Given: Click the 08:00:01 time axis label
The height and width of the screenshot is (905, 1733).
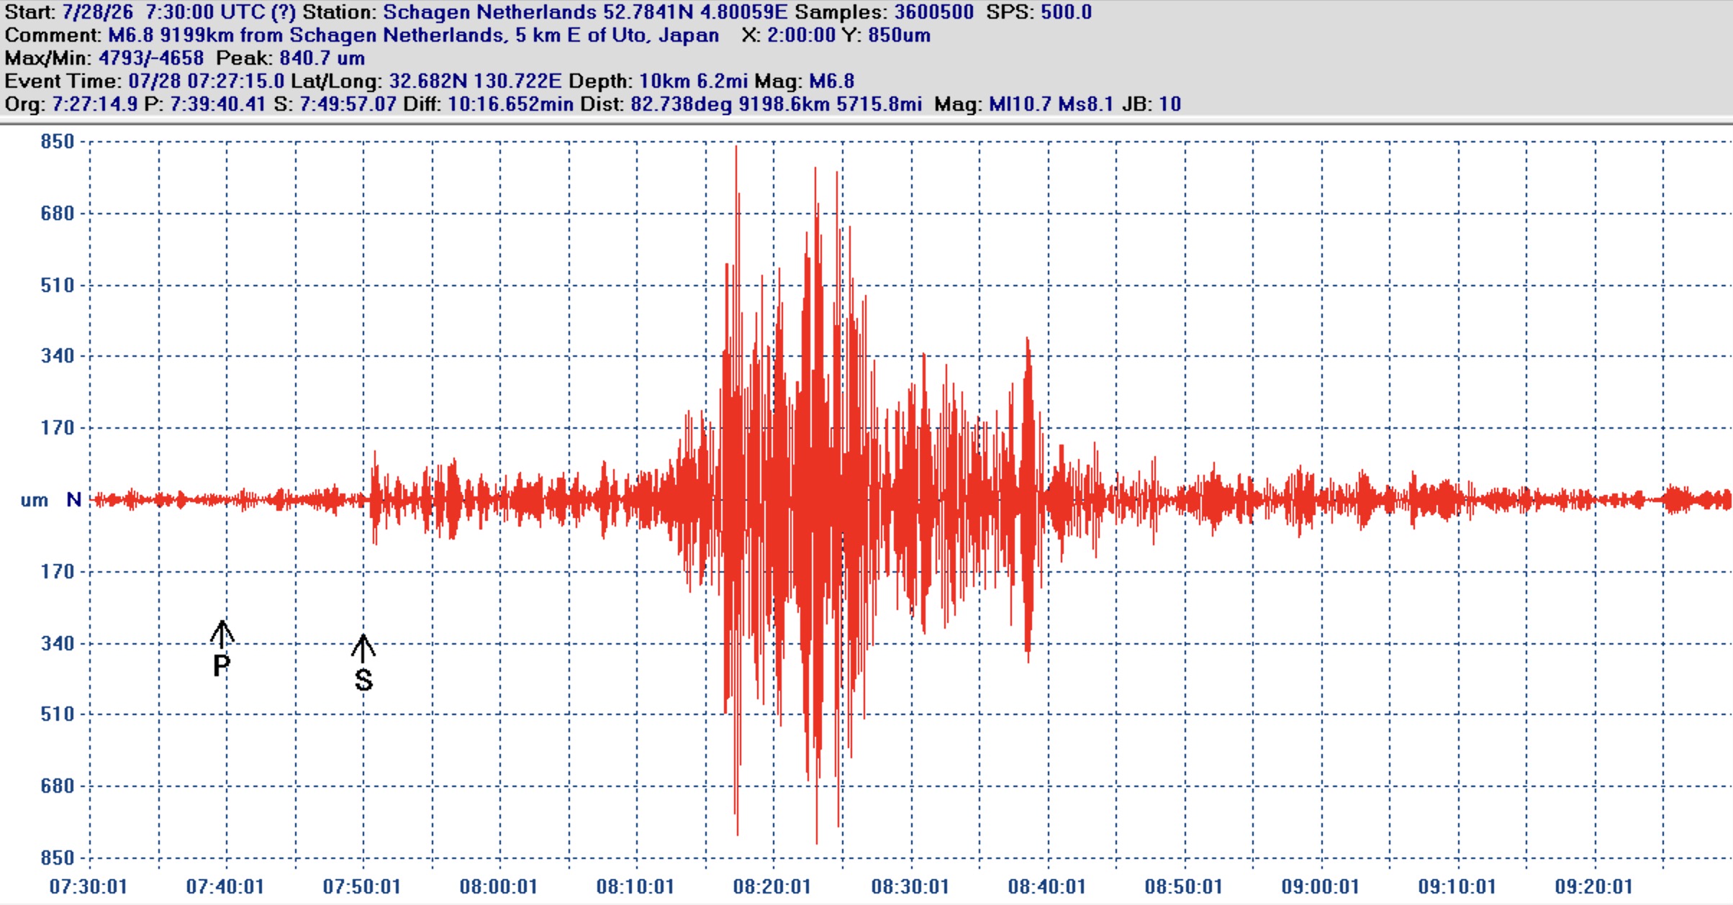Looking at the screenshot, I should 499,886.
